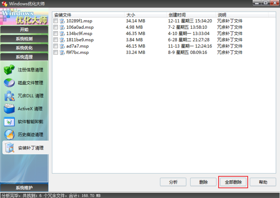Click size value 46.15 MB
280x198 pixels.
pyautogui.click(x=136, y=46)
